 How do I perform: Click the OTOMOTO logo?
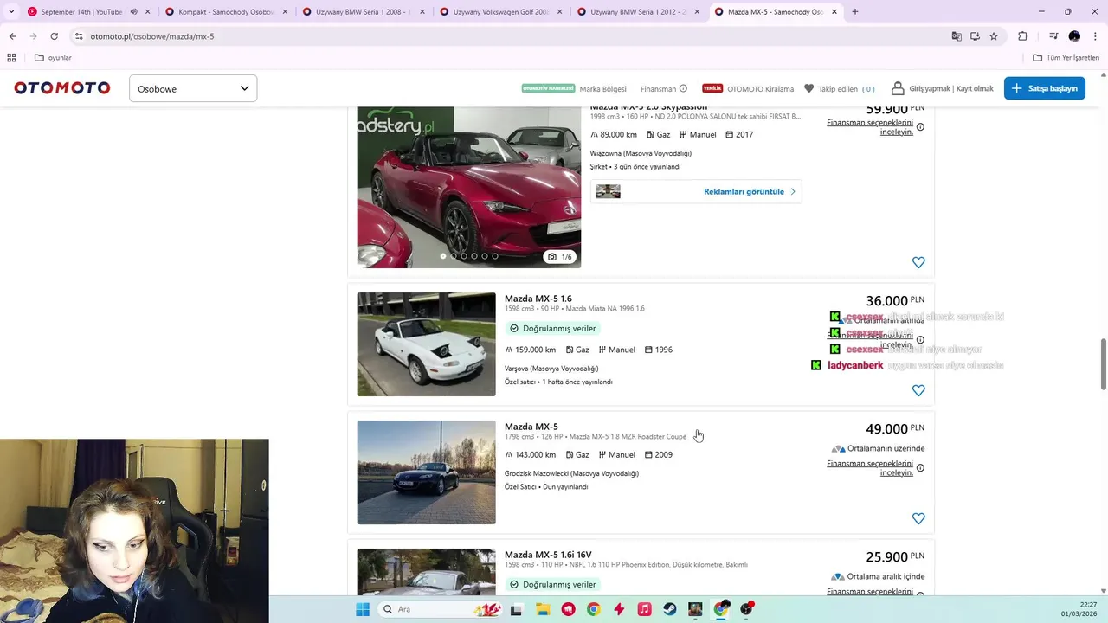coord(62,88)
